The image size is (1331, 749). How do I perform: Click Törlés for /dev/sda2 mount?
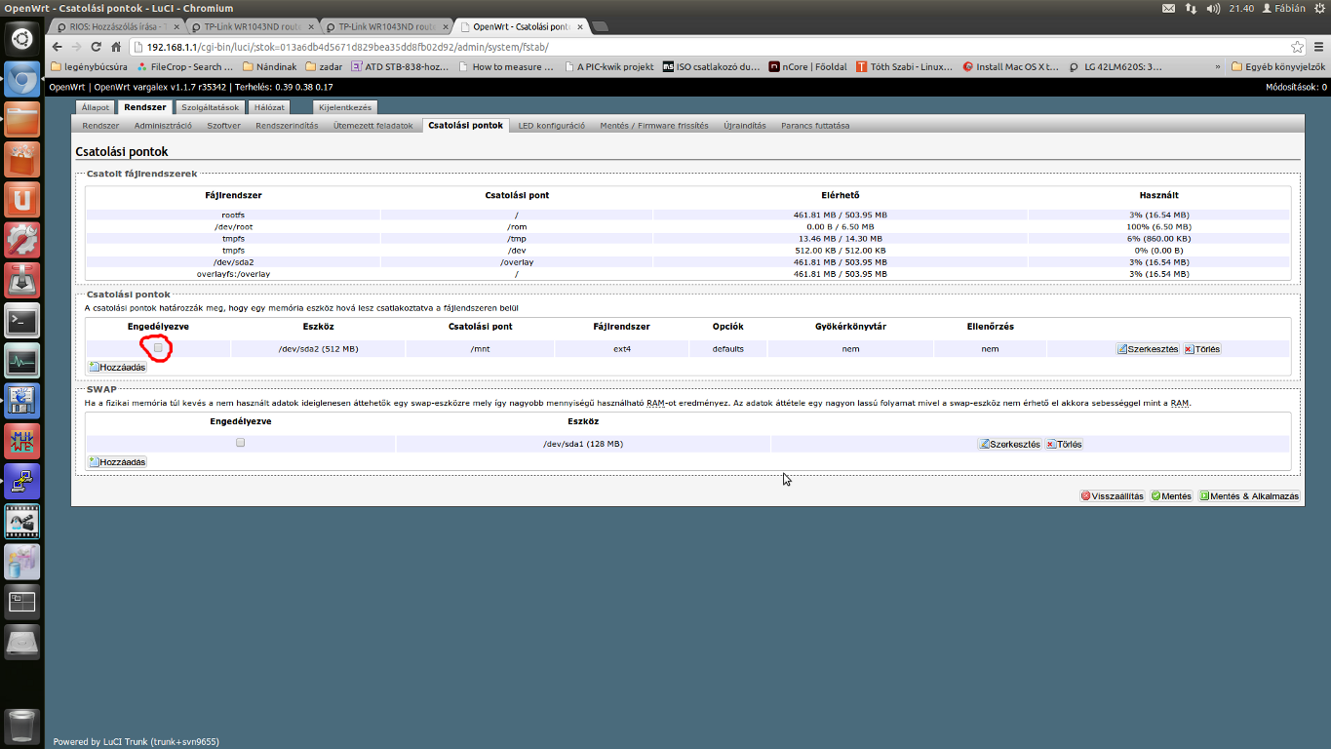(1202, 348)
